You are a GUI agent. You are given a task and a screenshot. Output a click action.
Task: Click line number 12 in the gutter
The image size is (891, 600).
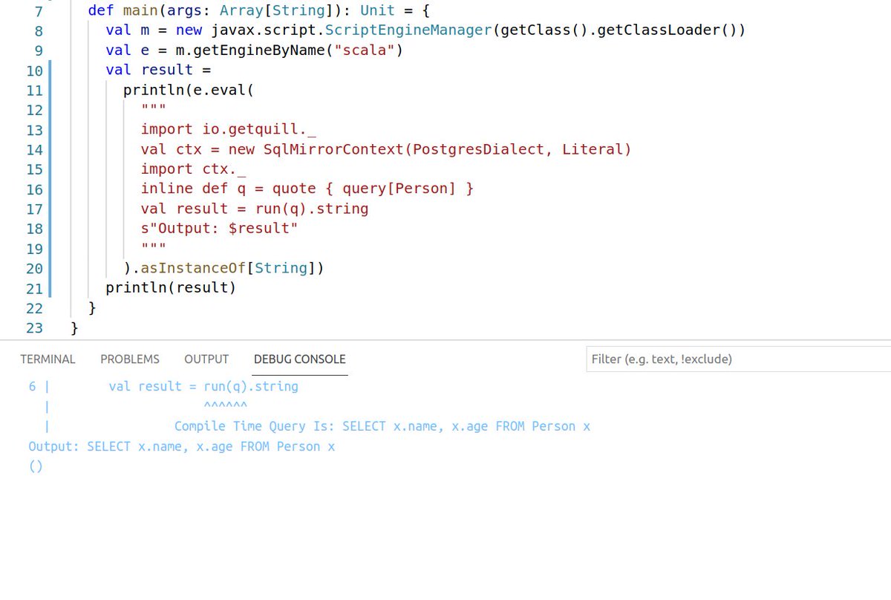[34, 110]
